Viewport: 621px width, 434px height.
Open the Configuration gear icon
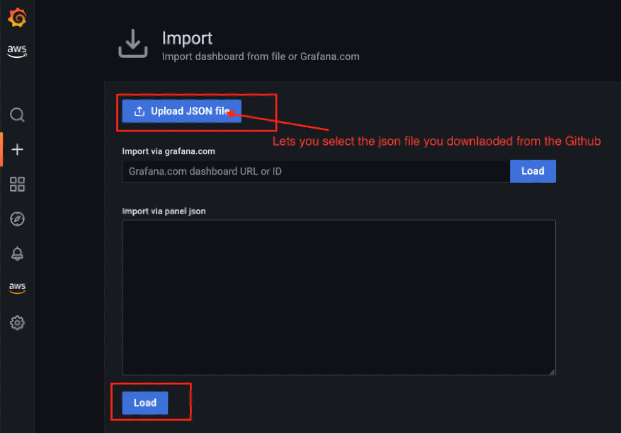click(x=16, y=323)
